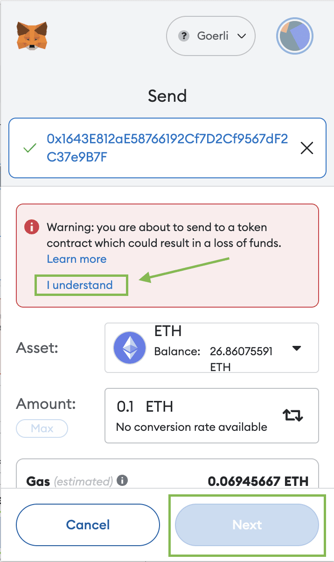This screenshot has height=562, width=334.
Task: Expand the Asset dropdown arrow
Action: [296, 348]
